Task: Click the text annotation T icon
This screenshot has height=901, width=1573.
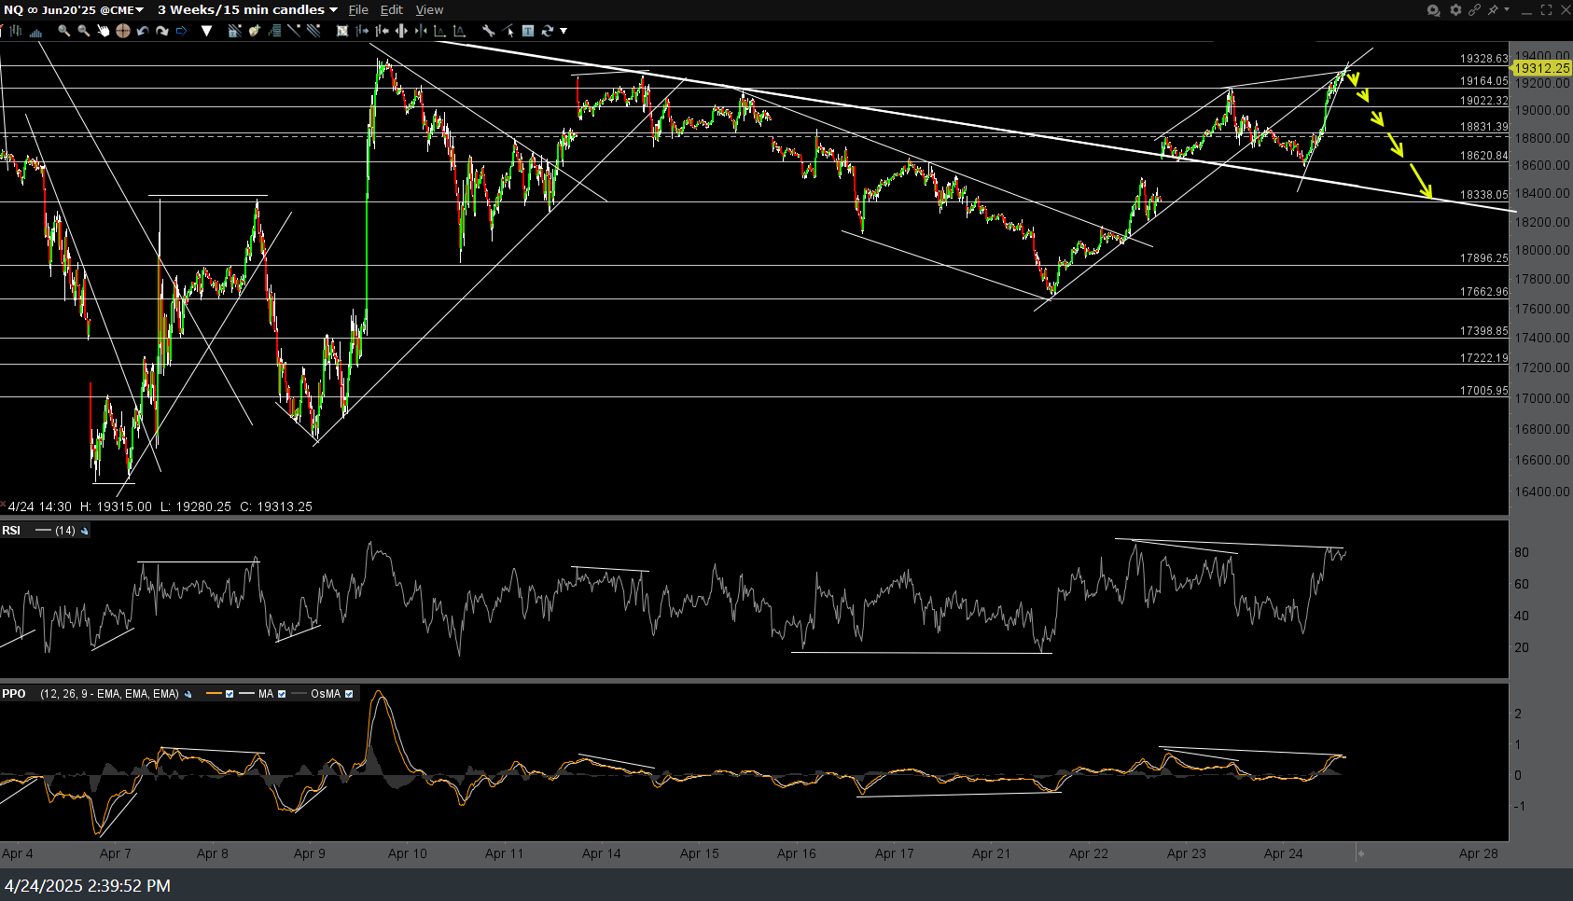Action: tap(528, 31)
